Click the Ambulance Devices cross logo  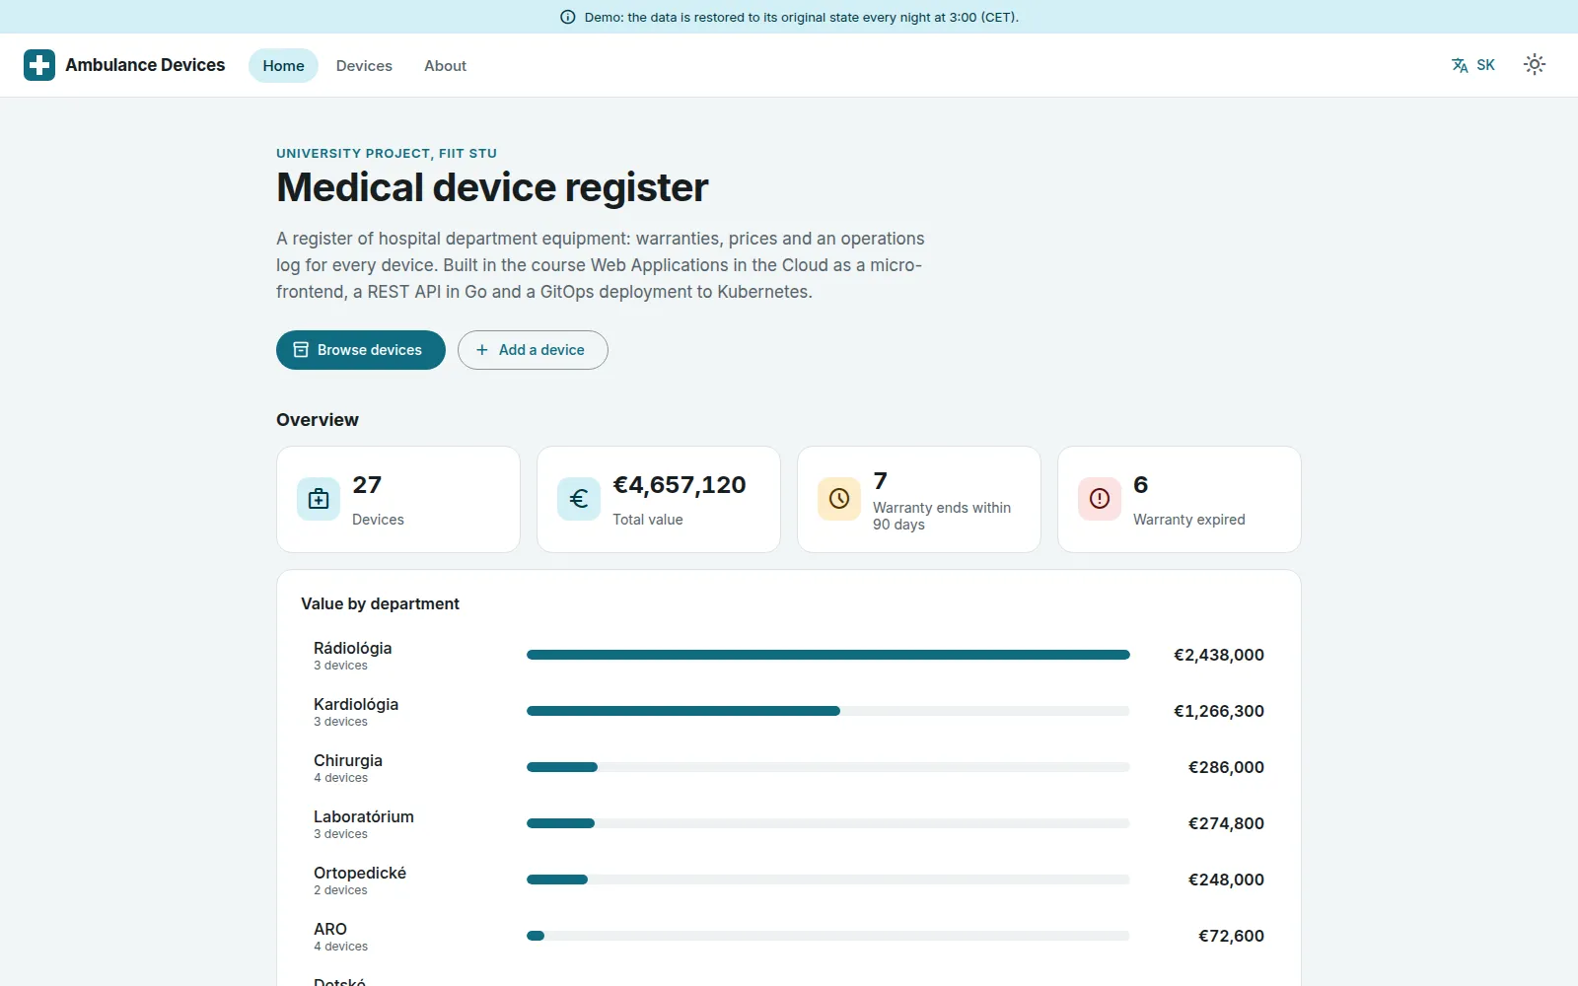[x=39, y=65]
